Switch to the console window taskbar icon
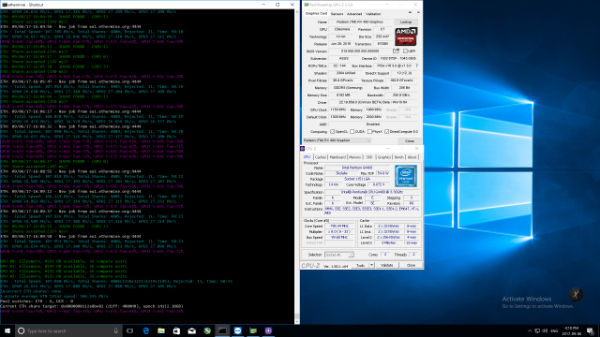The image size is (600, 337). coord(222,330)
